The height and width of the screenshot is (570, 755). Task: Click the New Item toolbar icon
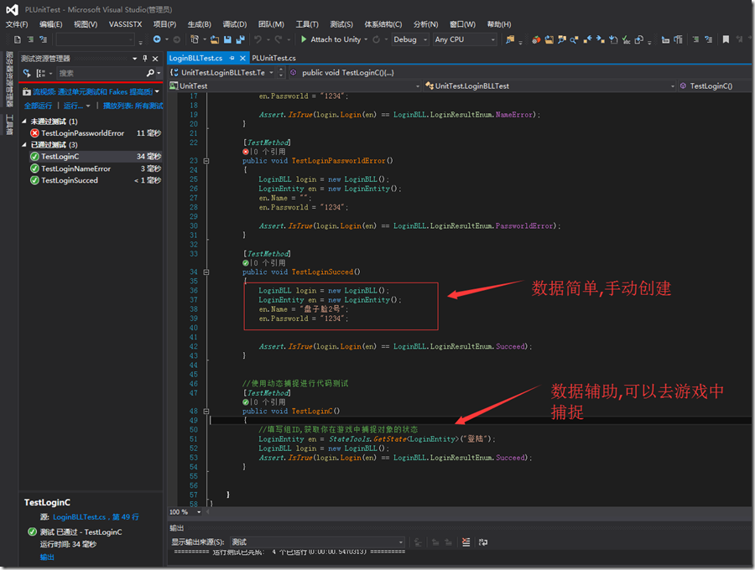point(194,39)
